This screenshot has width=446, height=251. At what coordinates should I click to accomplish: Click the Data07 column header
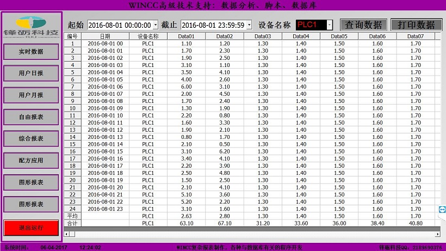click(416, 36)
